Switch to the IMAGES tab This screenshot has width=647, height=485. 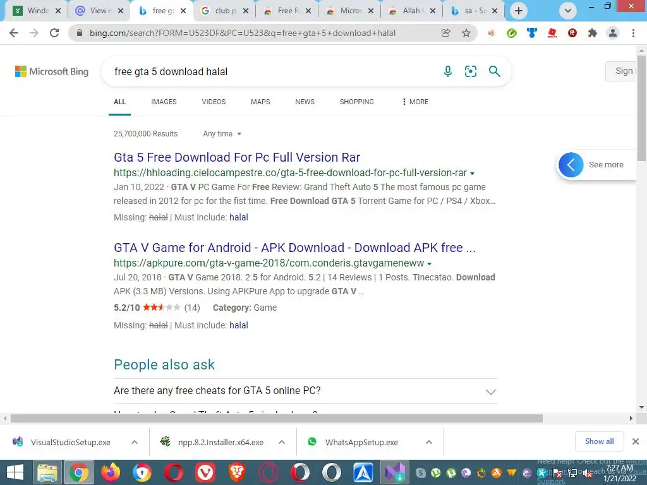[x=164, y=102]
